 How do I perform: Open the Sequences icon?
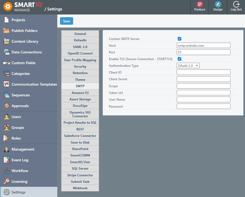pos(6,95)
